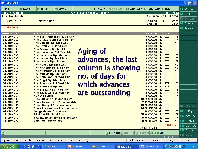Open K: Control Centre
This screenshot has width=198, height=149.
tap(134, 9)
